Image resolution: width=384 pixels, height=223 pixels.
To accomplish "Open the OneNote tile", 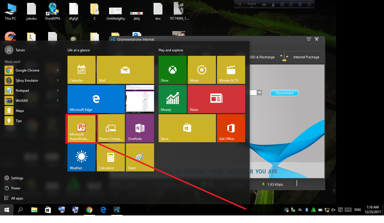I will (x=140, y=128).
